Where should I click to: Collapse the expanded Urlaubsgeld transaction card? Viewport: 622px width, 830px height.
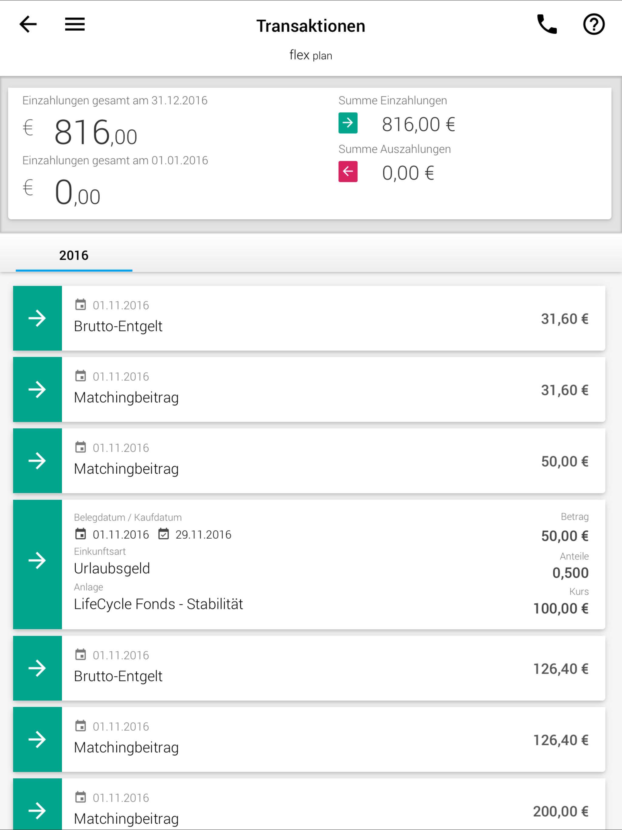[x=309, y=564]
